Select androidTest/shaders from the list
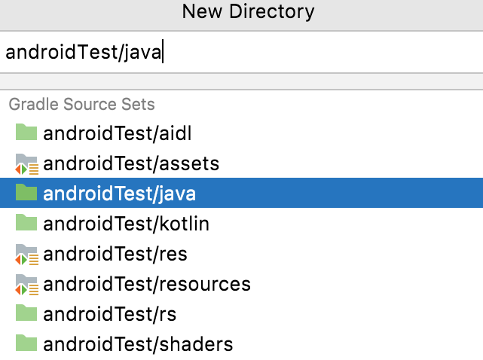 tap(138, 344)
